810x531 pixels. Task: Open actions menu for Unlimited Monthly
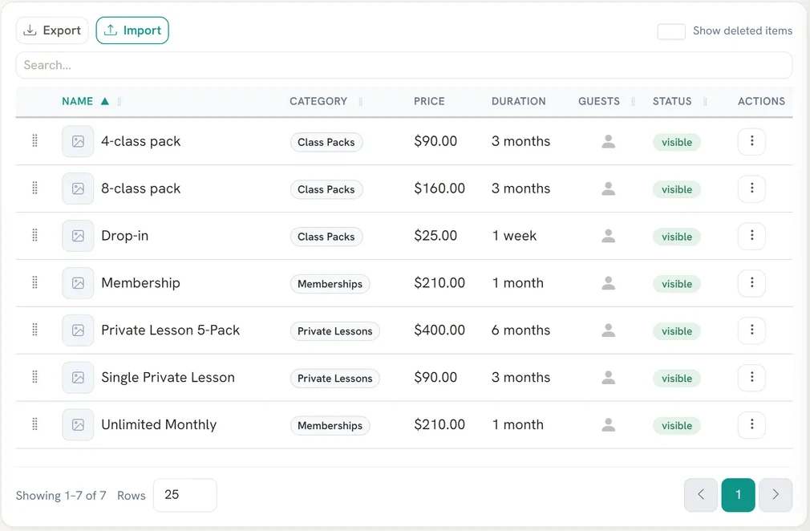[751, 424]
